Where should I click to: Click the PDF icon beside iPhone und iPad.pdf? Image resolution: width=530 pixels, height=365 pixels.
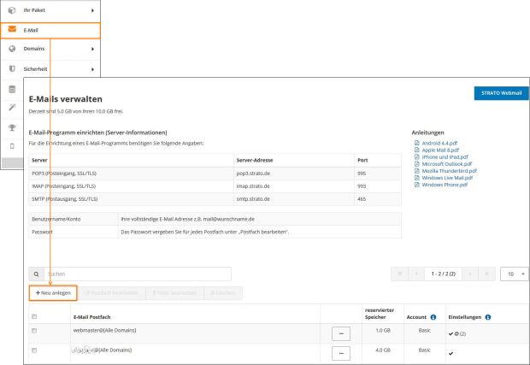click(417, 156)
